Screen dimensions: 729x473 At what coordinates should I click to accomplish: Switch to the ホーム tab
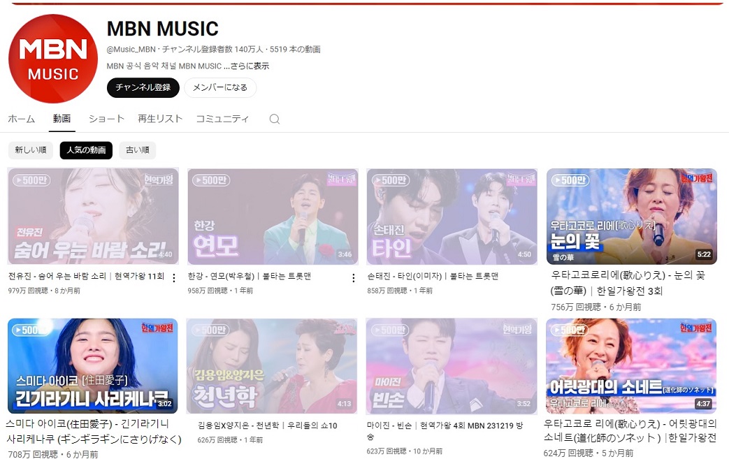click(x=21, y=119)
